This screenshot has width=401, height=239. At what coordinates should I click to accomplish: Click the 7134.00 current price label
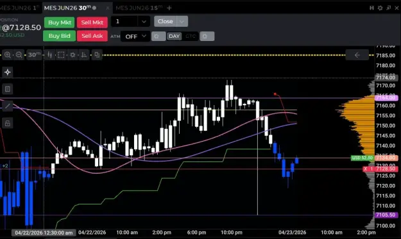386,158
